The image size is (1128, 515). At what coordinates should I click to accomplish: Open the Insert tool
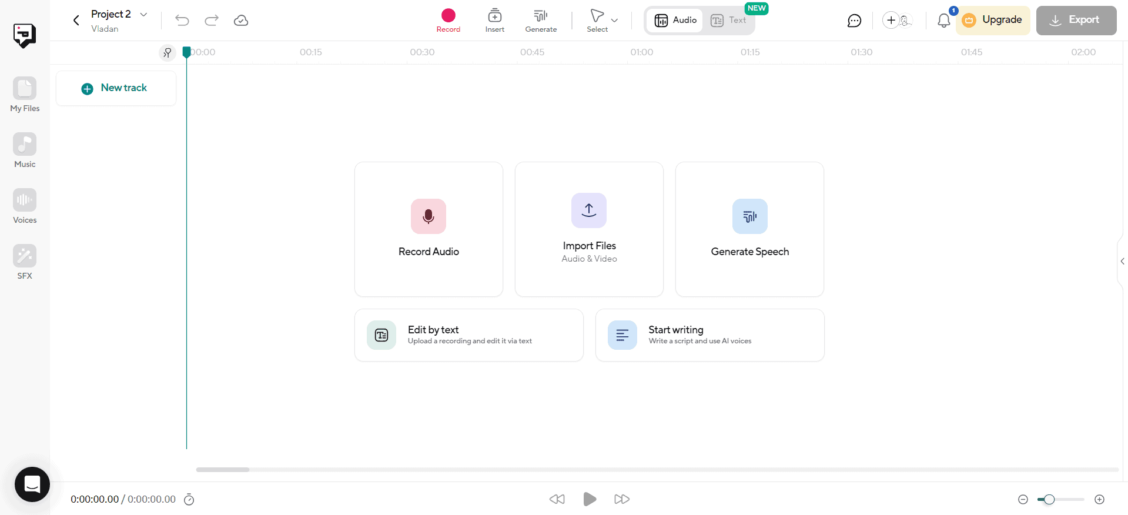pyautogui.click(x=495, y=21)
